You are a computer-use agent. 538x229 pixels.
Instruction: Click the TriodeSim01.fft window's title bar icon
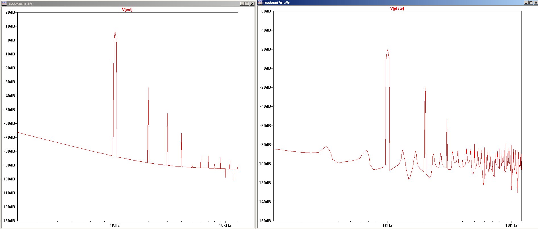point(4,4)
